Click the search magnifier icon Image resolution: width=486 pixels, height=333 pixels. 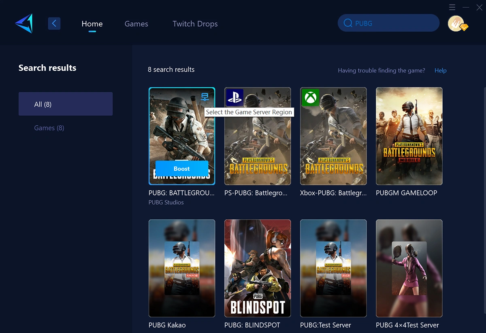347,23
